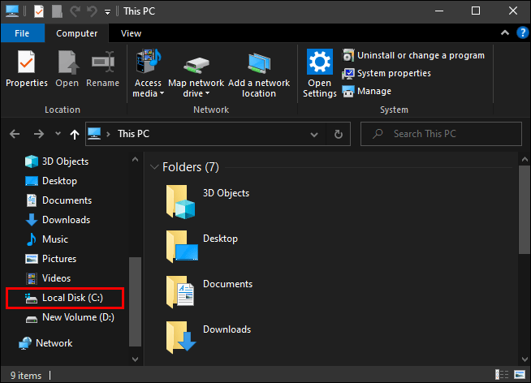Image resolution: width=531 pixels, height=383 pixels.
Task: Go back with the Back arrow
Action: [15, 134]
